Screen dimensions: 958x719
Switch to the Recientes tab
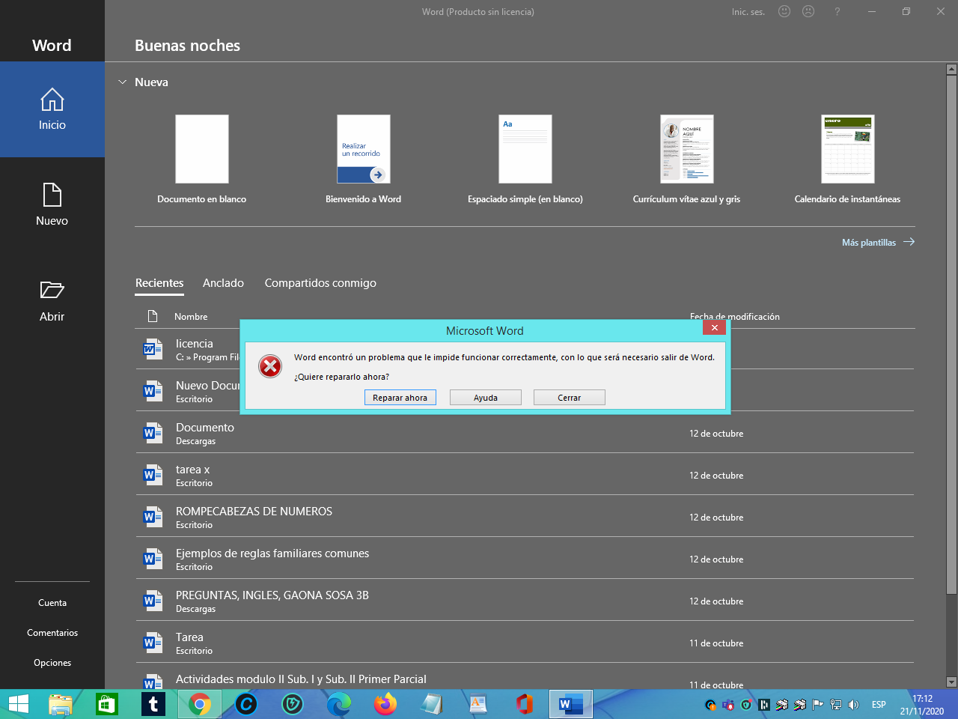click(159, 283)
